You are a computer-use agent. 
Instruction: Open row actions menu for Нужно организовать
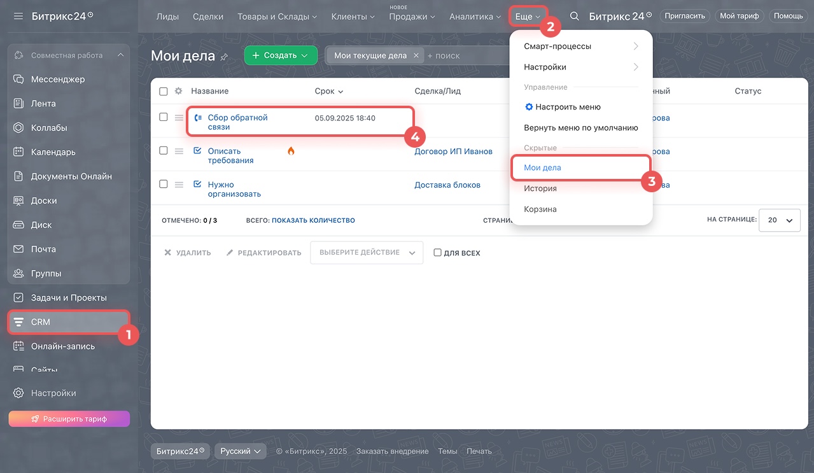coord(179,185)
